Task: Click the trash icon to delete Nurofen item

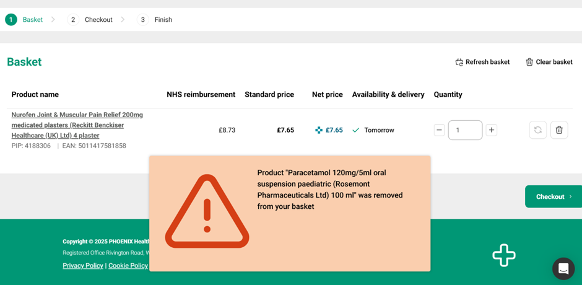Action: pos(559,130)
